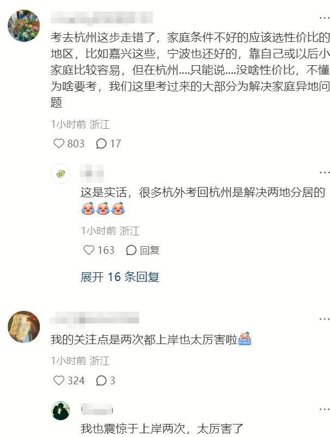Open more options on the 考去杭州 comment
Image resolution: width=330 pixels, height=437 pixels.
[324, 18]
